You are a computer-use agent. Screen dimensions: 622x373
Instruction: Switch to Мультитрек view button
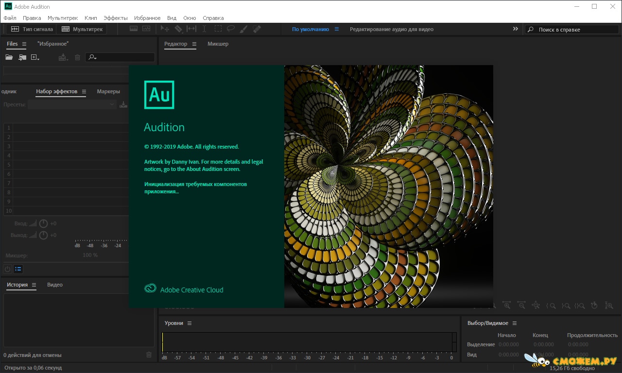pyautogui.click(x=82, y=29)
